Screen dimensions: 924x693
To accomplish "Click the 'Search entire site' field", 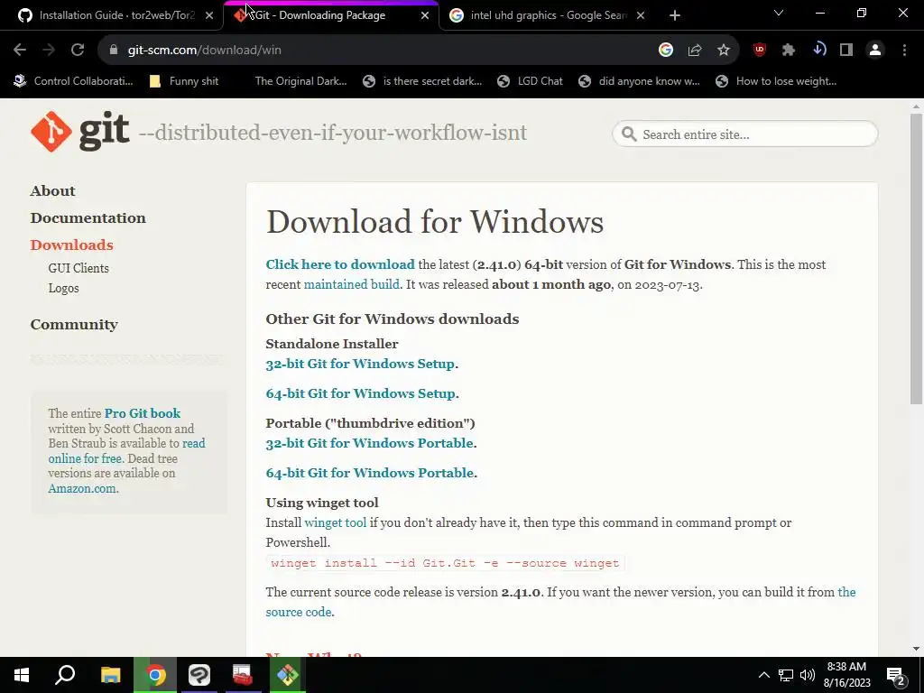I will (744, 134).
